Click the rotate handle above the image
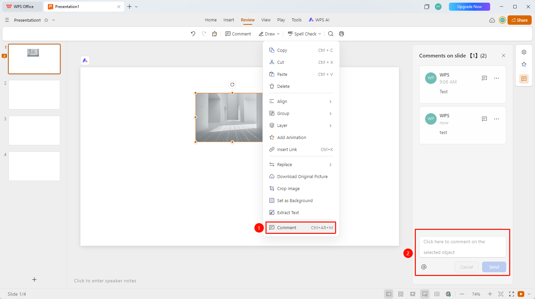Viewport: 535px width, 299px height. [x=232, y=85]
